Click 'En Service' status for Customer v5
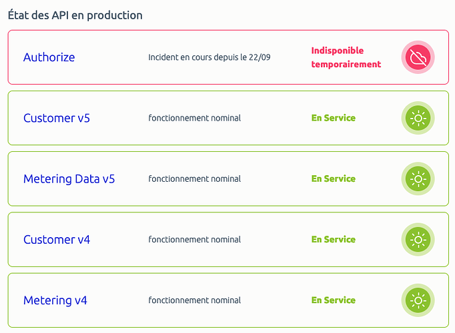 (334, 118)
